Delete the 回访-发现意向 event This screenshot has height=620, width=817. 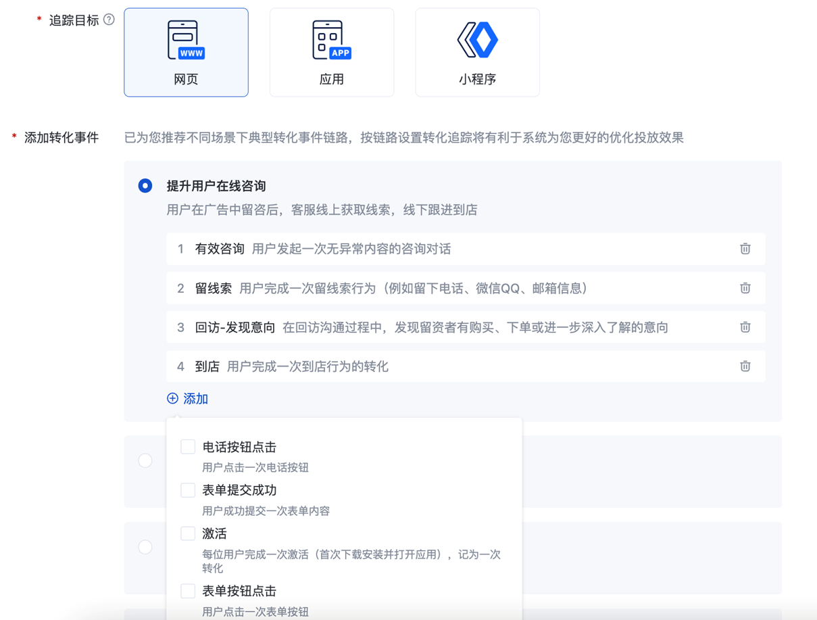745,327
